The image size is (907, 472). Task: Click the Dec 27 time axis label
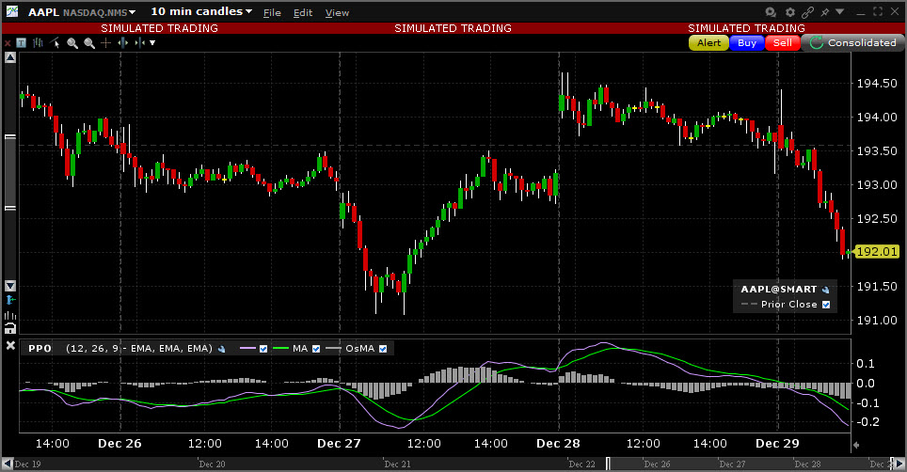[x=339, y=444]
